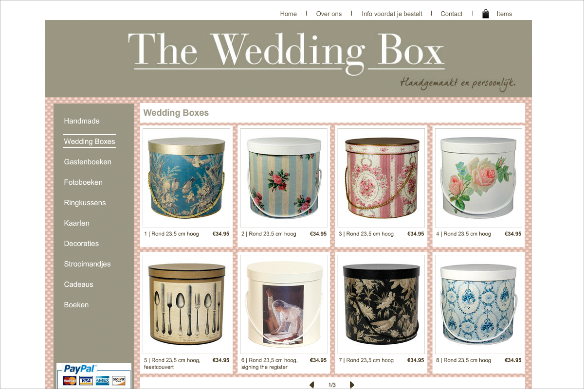Open Strooimandjes category

(87, 264)
